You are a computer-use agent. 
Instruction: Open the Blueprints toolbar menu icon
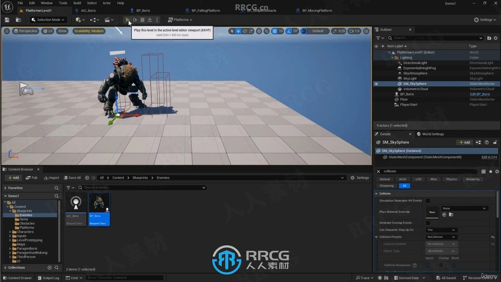94,20
